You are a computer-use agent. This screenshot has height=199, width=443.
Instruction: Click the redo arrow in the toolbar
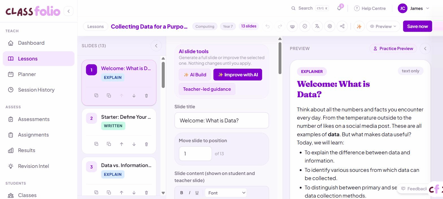point(280,26)
